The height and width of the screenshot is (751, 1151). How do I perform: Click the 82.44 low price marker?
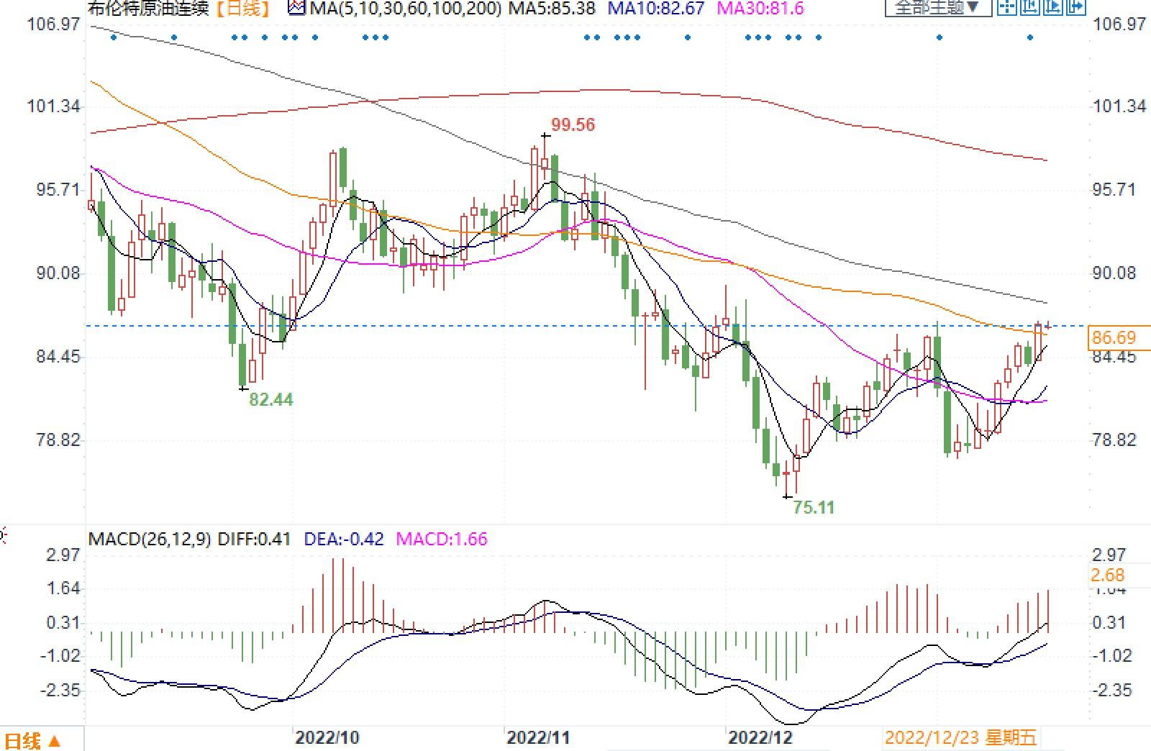pos(270,400)
